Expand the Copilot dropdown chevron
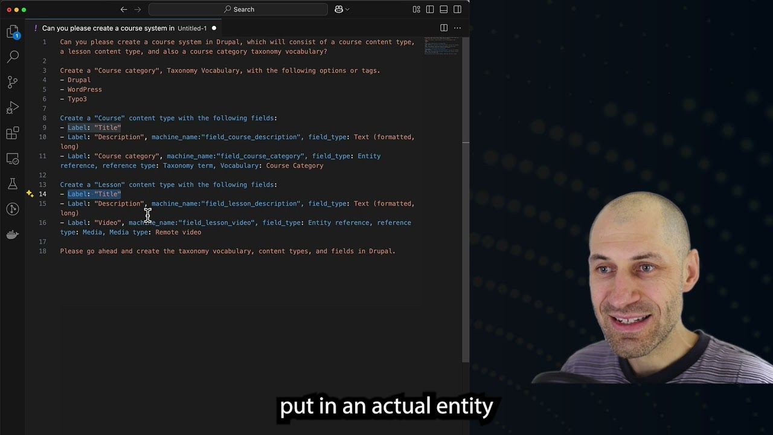 (x=347, y=9)
